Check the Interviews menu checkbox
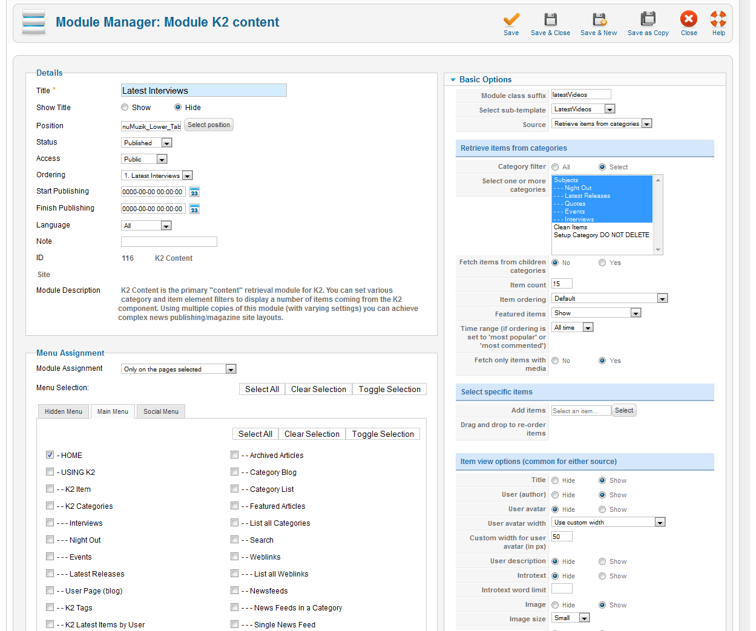The image size is (756, 631). 50,523
